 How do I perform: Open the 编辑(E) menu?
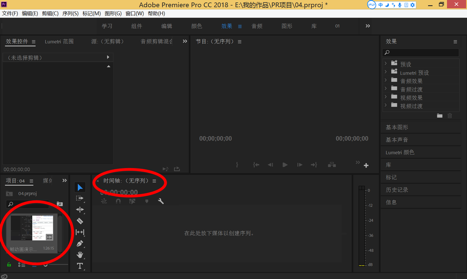coord(30,13)
